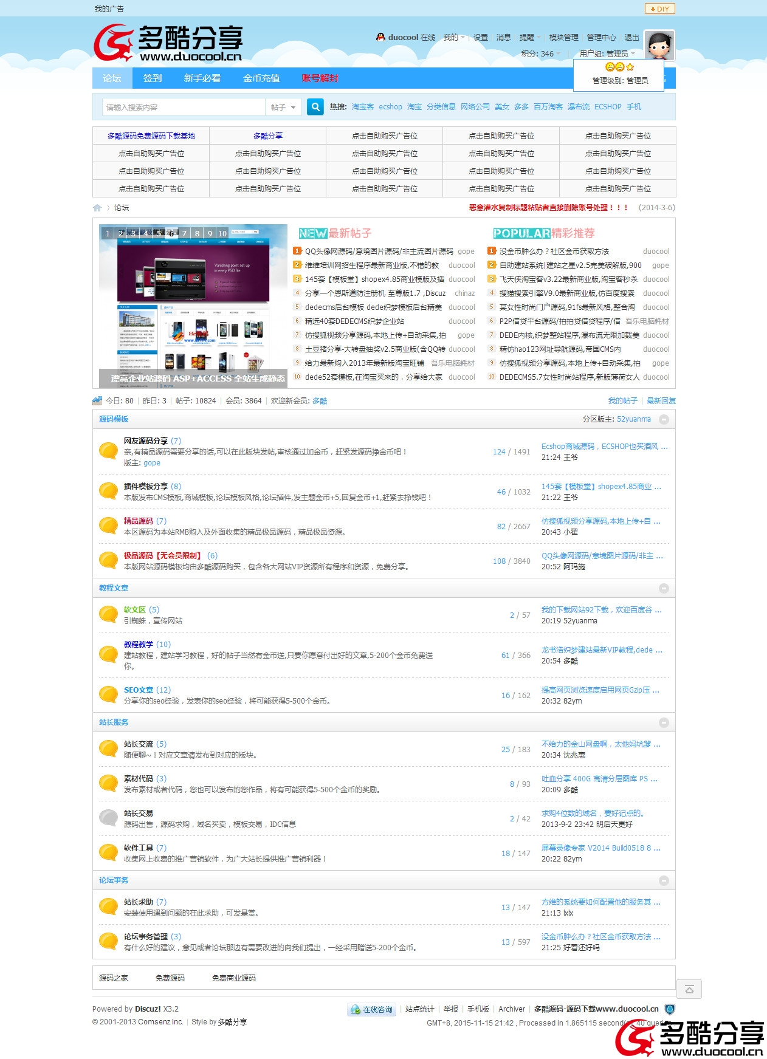Open the 签到 navigation tab
This screenshot has height=1059, width=767.
pyautogui.click(x=153, y=78)
